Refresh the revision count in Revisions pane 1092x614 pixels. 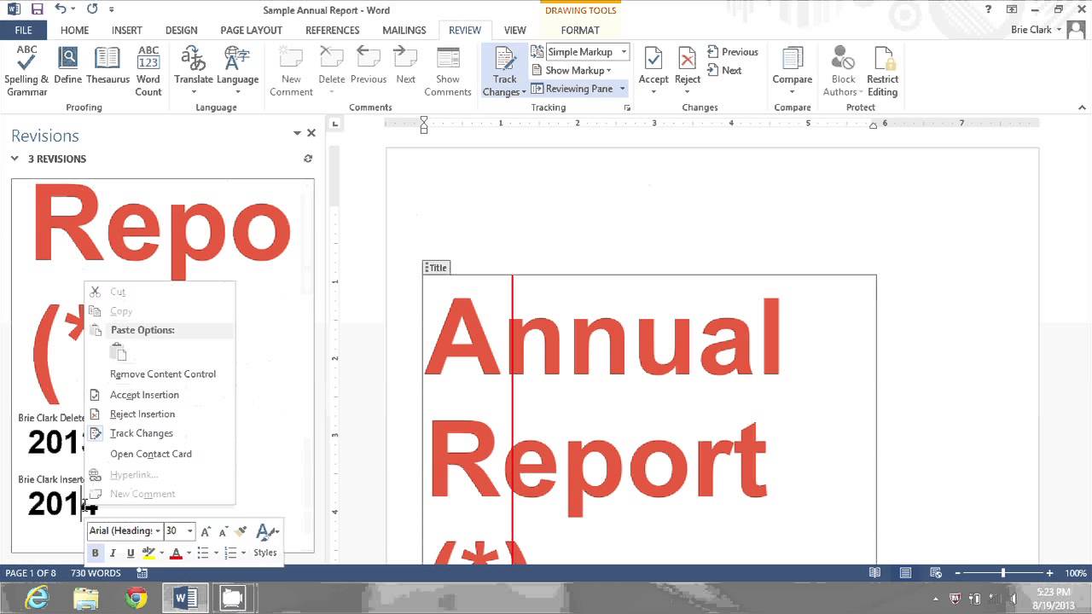click(x=308, y=159)
